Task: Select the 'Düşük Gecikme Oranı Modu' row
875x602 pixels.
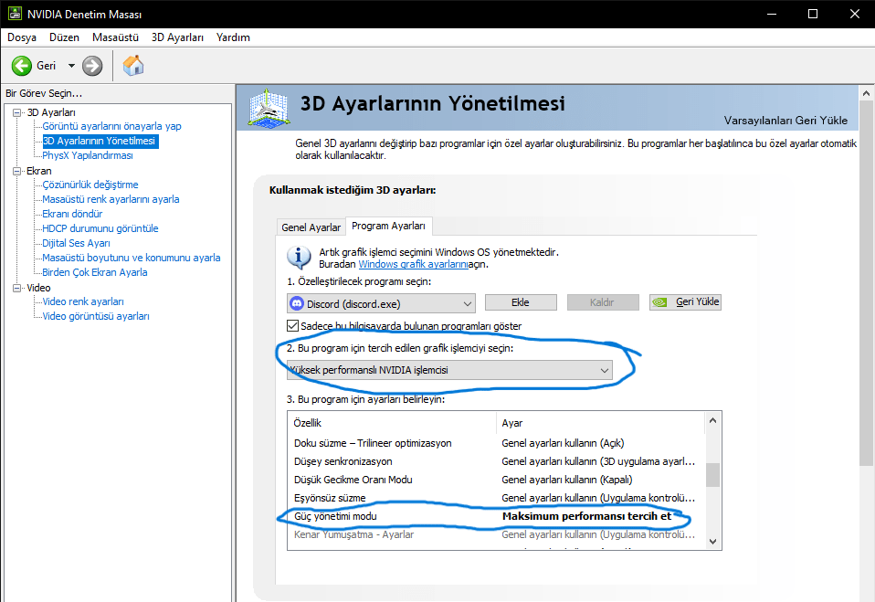Action: coord(497,480)
